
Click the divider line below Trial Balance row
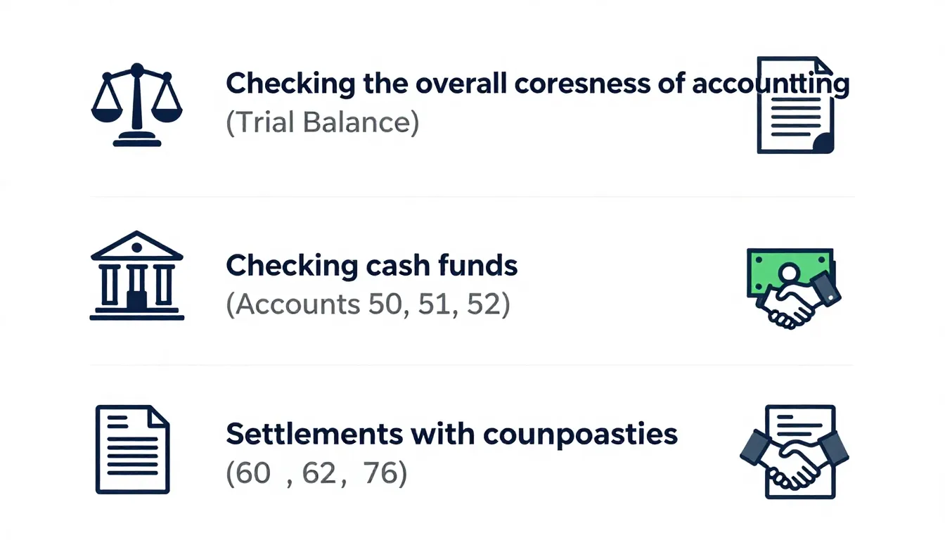click(x=472, y=198)
